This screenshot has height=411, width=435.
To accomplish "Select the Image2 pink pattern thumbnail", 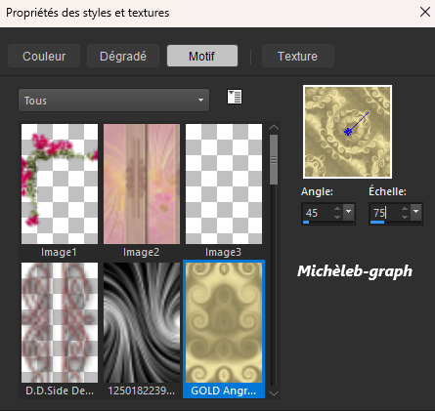I will 142,184.
